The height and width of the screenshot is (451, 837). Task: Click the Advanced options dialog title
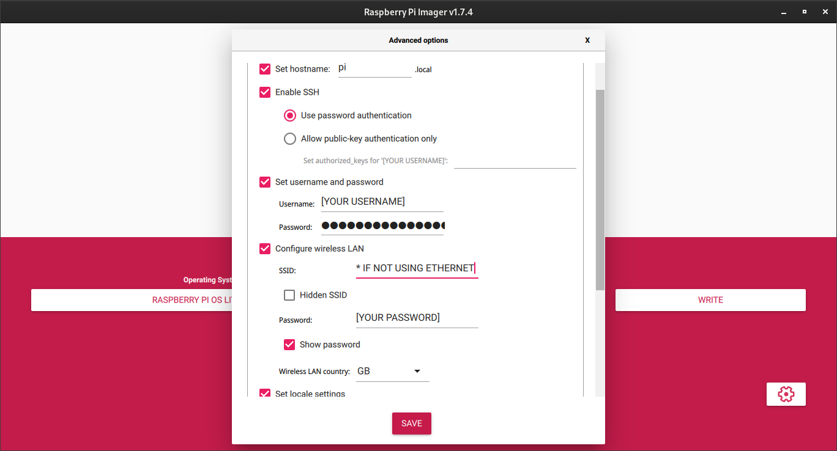point(418,40)
